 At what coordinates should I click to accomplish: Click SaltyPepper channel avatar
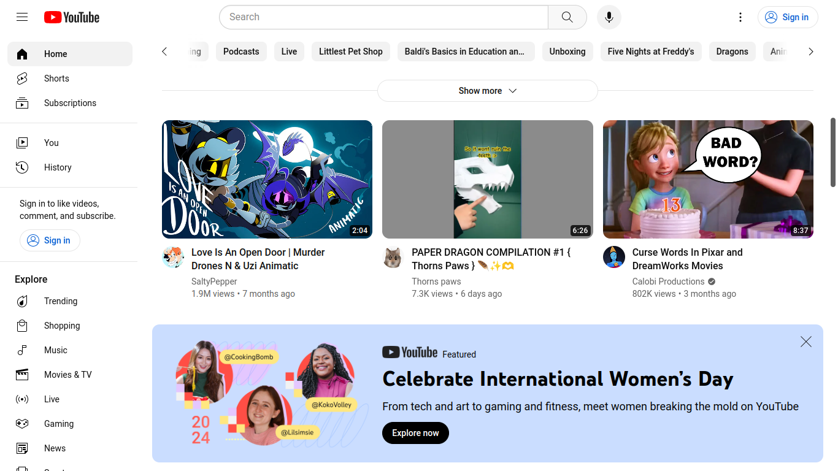click(x=173, y=257)
